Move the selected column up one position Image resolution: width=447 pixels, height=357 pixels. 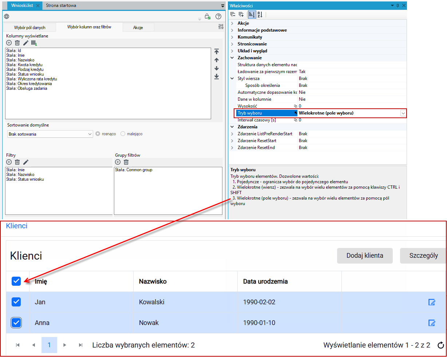click(x=217, y=60)
